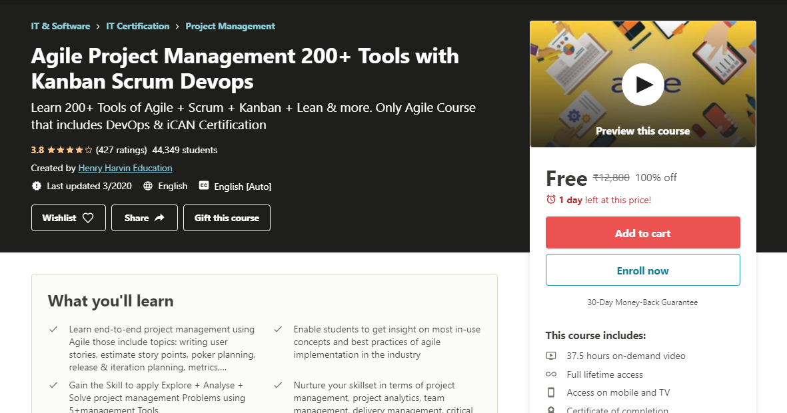
Task: Click the Agile Project Management course title
Action: click(x=245, y=68)
